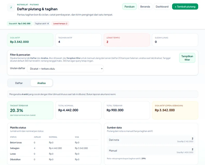This screenshot has width=205, height=165.
Task: Click the Tingkat Terbayar 20.3% card
Action: tap(30, 110)
